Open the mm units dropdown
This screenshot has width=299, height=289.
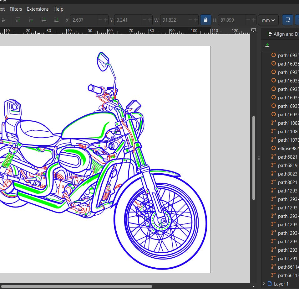(268, 20)
